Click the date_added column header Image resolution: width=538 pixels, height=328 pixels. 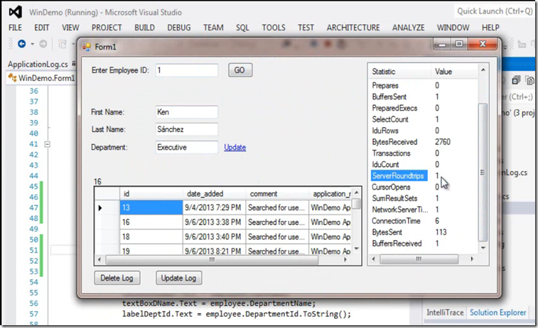(x=214, y=194)
